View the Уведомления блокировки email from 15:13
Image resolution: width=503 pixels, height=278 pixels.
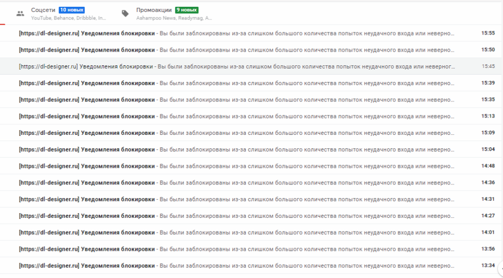[236, 116]
